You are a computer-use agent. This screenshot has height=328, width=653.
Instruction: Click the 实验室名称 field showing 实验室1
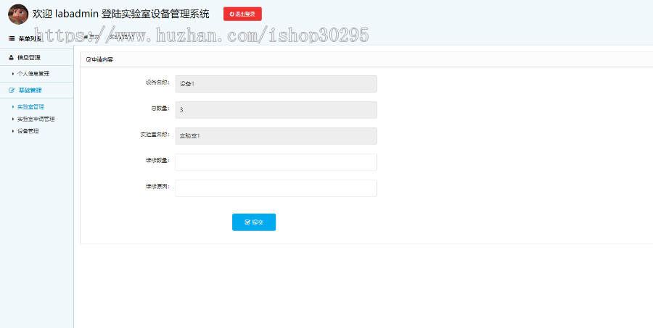(276, 136)
